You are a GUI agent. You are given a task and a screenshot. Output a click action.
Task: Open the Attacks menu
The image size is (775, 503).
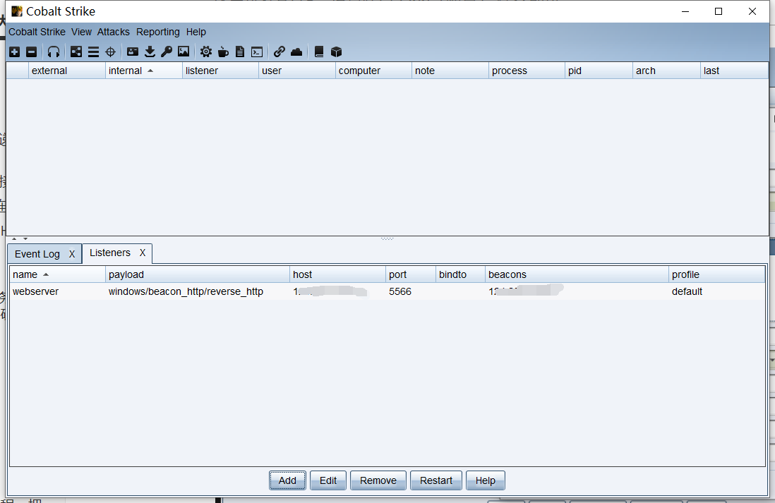(x=113, y=32)
